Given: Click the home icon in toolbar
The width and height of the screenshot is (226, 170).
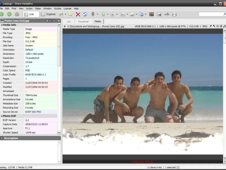Looking at the screenshot, I should pyautogui.click(x=17, y=14).
